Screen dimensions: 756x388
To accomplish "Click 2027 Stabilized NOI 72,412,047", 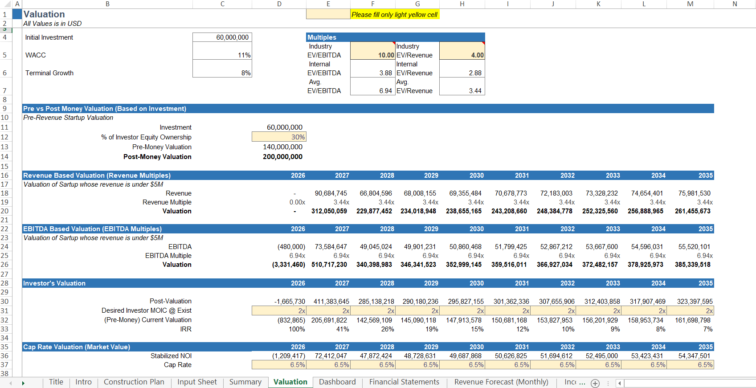I will pos(331,356).
